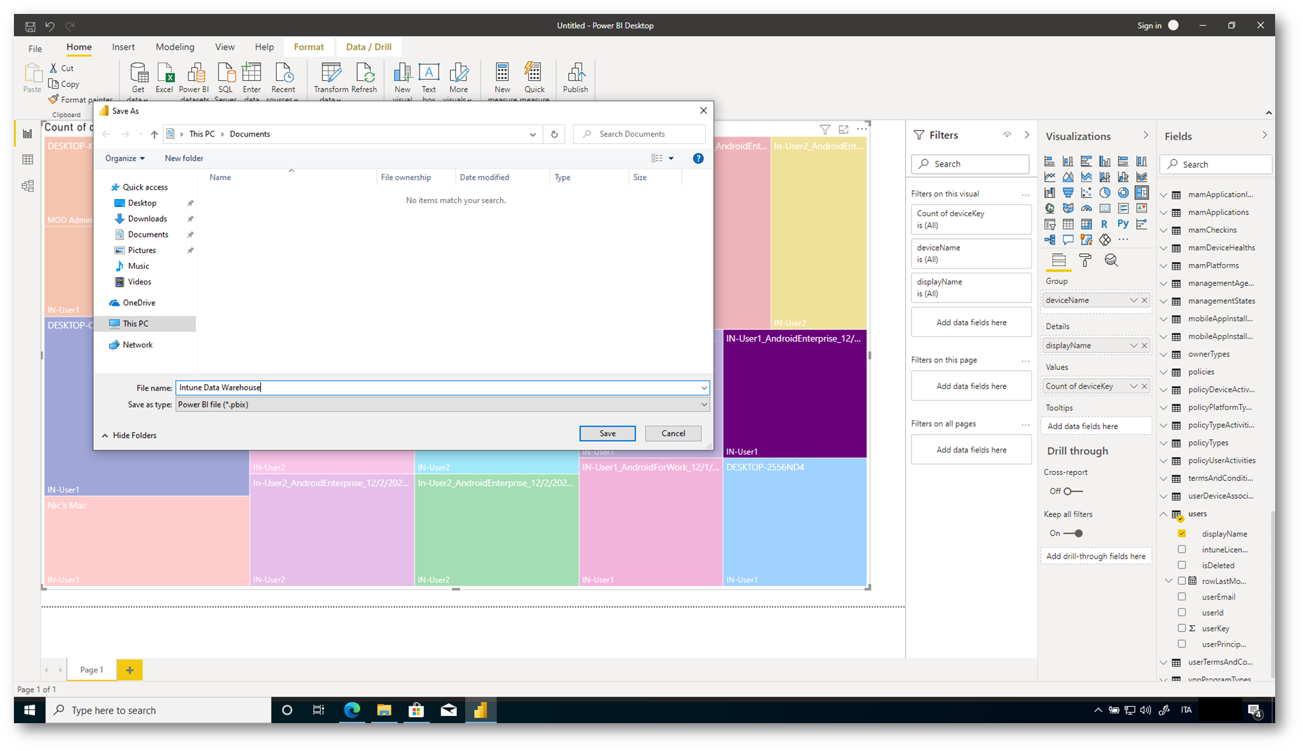The image size is (1303, 751).
Task: Select the Line chart visualization
Action: [x=1049, y=177]
